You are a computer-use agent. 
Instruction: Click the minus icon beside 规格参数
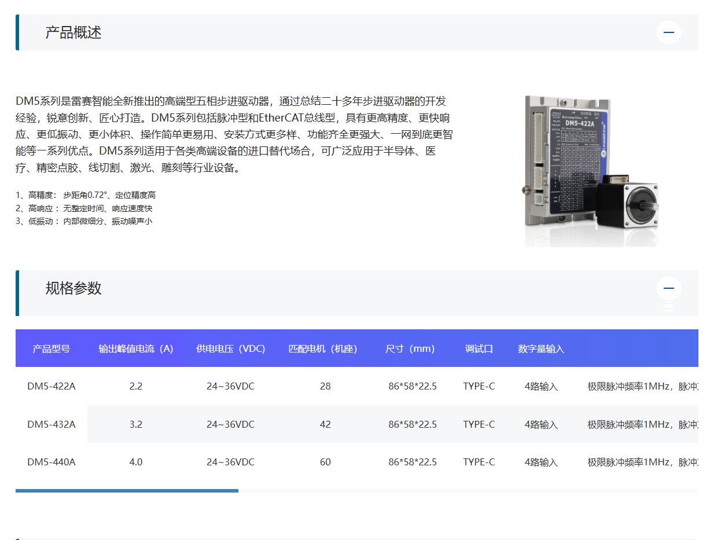pos(668,288)
